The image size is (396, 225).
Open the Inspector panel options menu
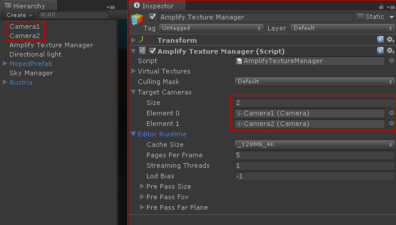pos(391,7)
